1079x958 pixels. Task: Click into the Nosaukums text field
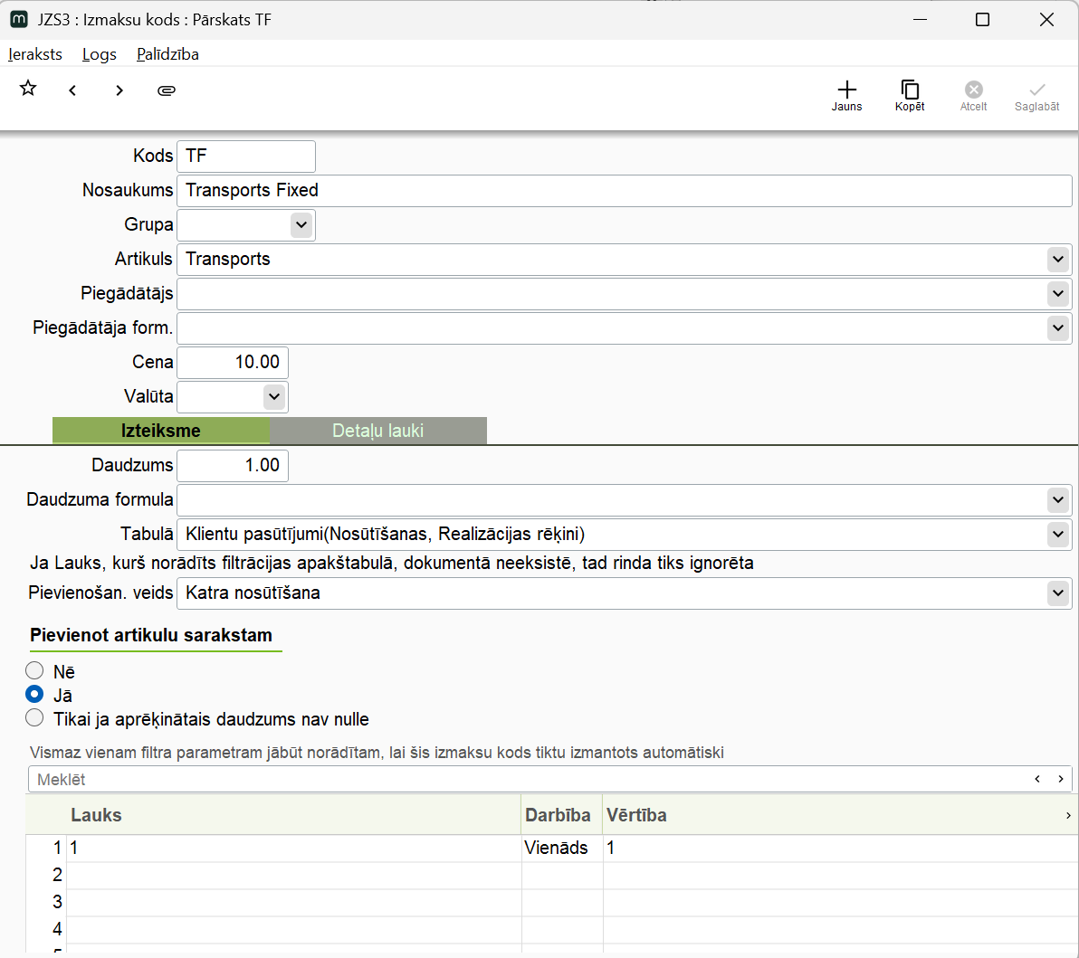[x=623, y=191]
